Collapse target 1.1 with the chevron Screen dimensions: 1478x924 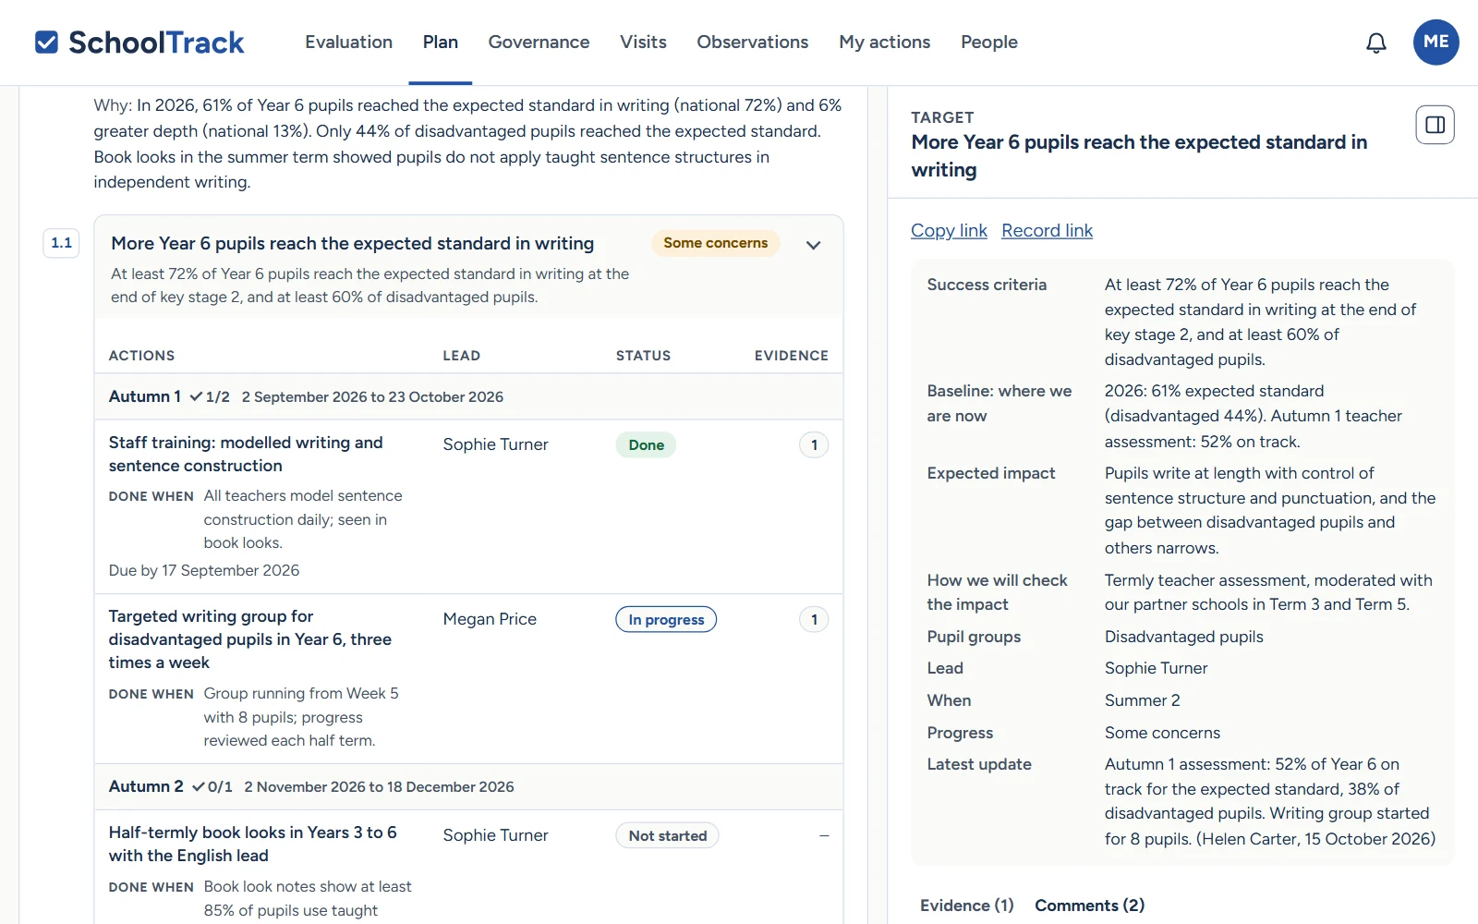(x=814, y=245)
